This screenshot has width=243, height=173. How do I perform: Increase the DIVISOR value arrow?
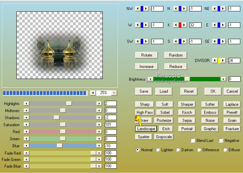click(223, 61)
